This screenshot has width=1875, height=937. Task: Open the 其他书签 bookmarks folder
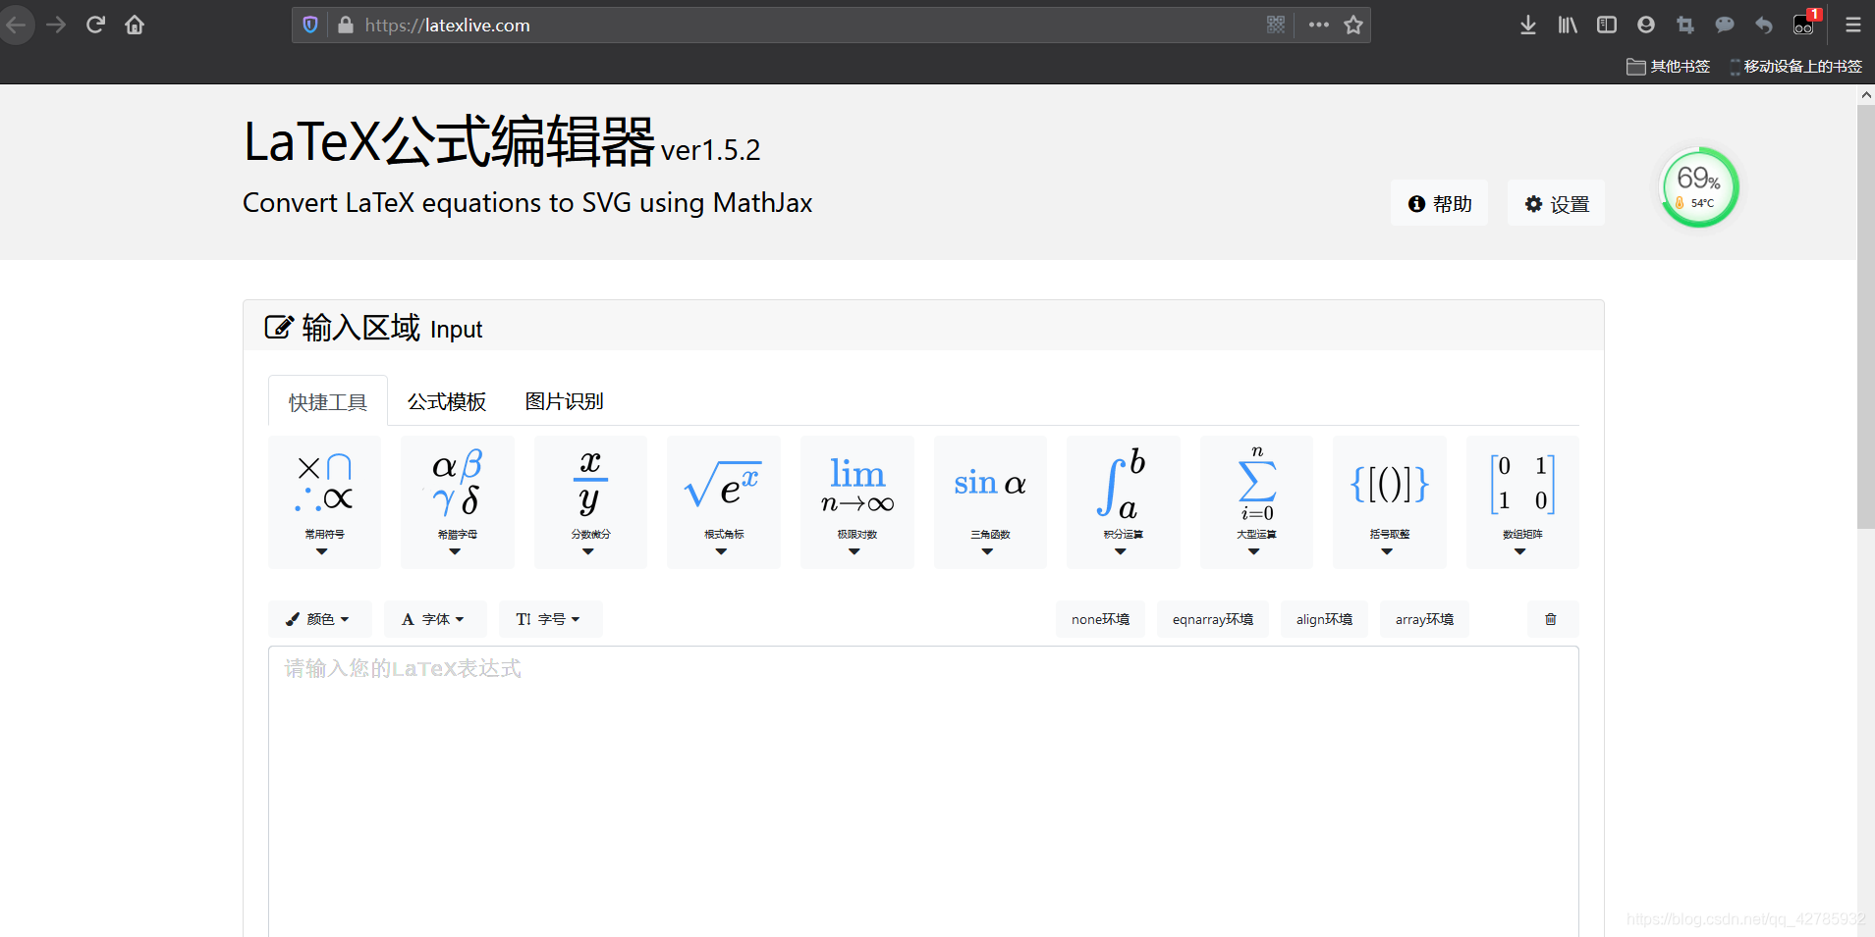click(x=1669, y=66)
